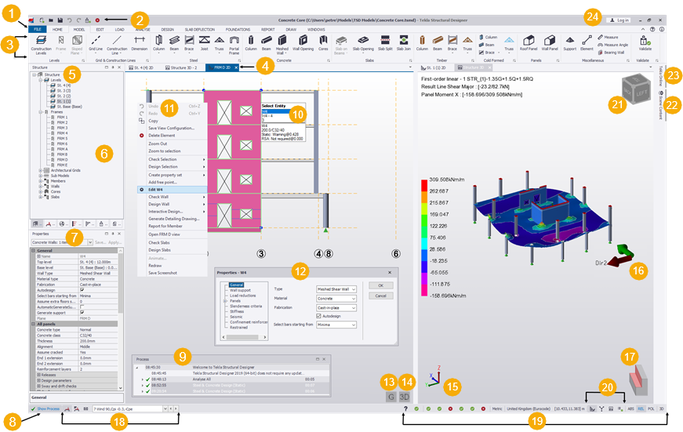
Task: Choose Edit W4 from context menu
Action: pos(172,190)
